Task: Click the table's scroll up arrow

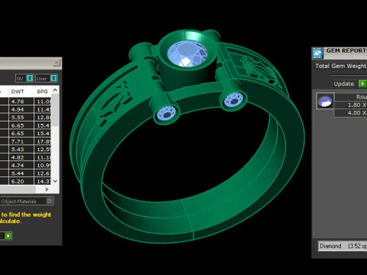Action: coord(55,90)
